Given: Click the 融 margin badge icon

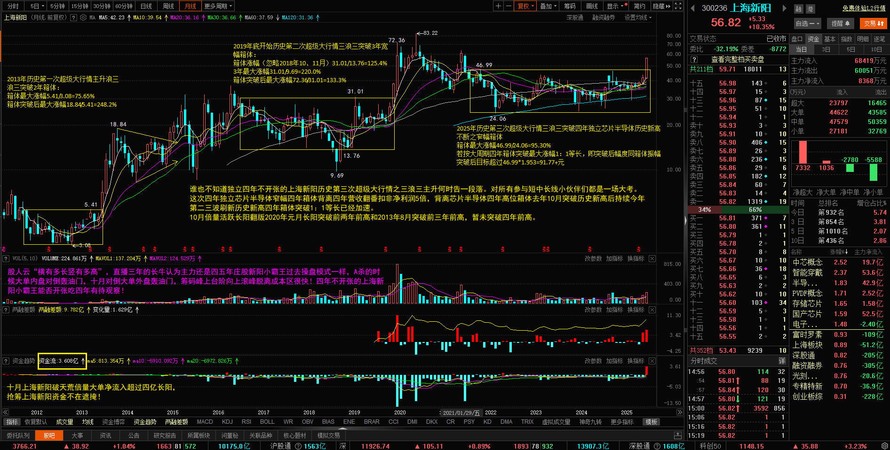Looking at the screenshot, I should click(x=799, y=9).
